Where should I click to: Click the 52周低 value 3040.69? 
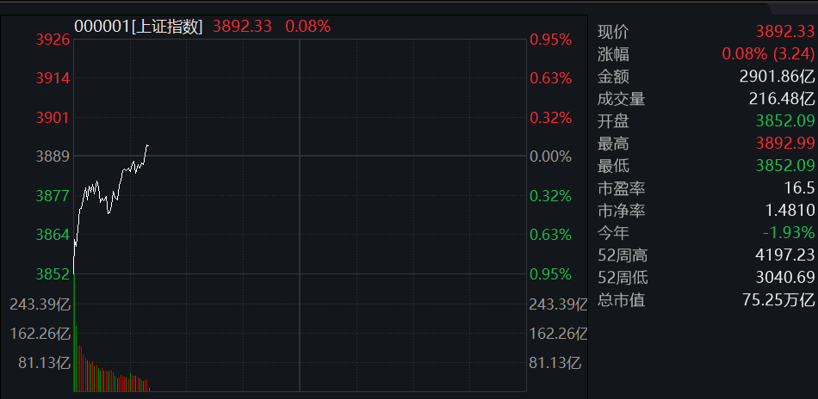(784, 278)
